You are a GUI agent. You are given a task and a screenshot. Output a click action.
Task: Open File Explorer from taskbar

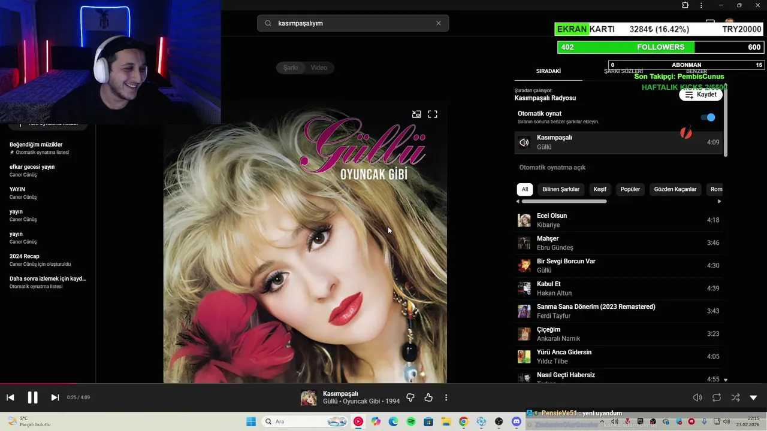(x=446, y=422)
